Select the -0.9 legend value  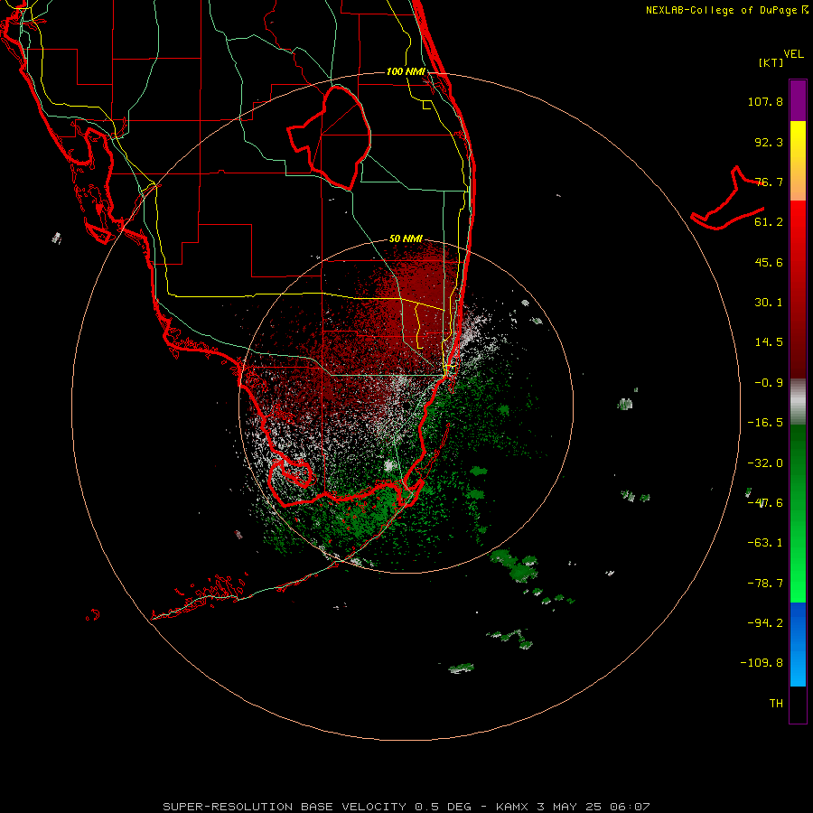(x=769, y=383)
